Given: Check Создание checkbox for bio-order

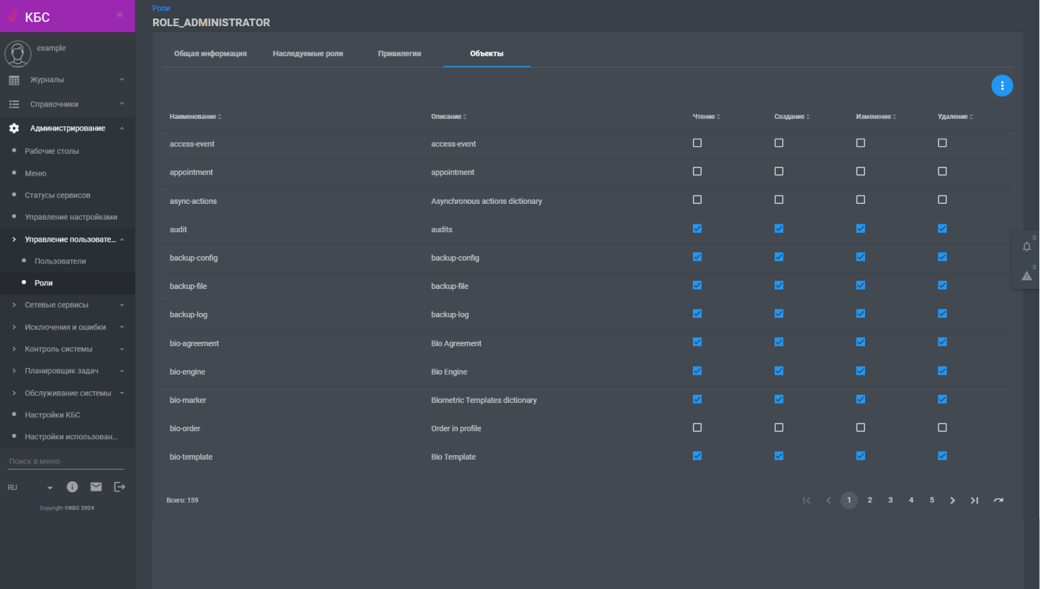Looking at the screenshot, I should click(x=779, y=428).
